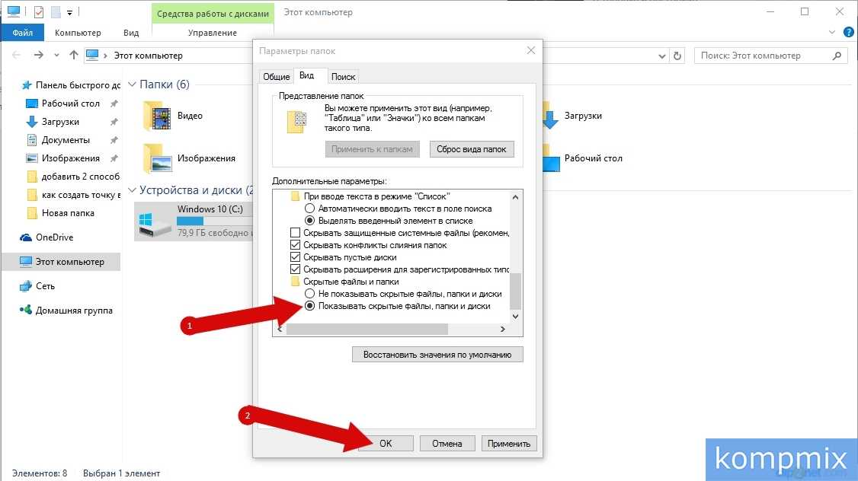The height and width of the screenshot is (481, 858).
Task: Collapse the Устройства и диски group
Action: coord(132,190)
